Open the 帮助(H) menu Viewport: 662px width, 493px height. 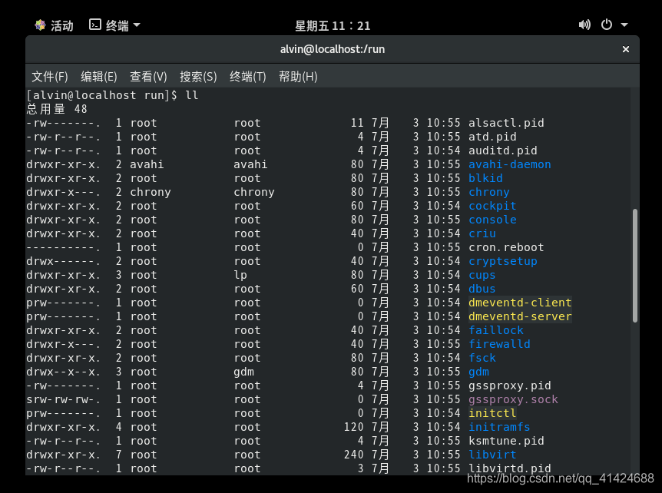point(298,77)
